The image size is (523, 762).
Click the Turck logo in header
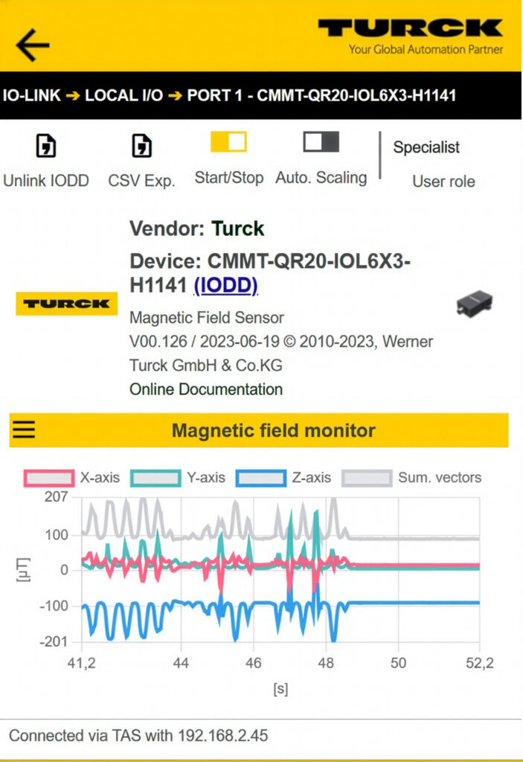click(x=411, y=35)
